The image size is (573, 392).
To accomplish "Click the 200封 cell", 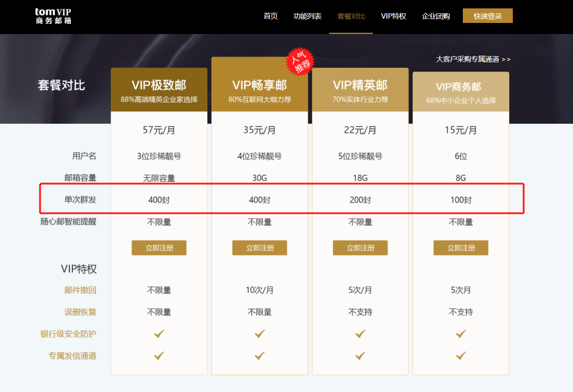I will 360,200.
